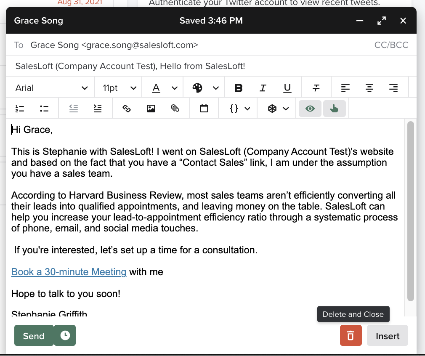
Task: Open the meeting calendar scheduler
Action: click(204, 108)
